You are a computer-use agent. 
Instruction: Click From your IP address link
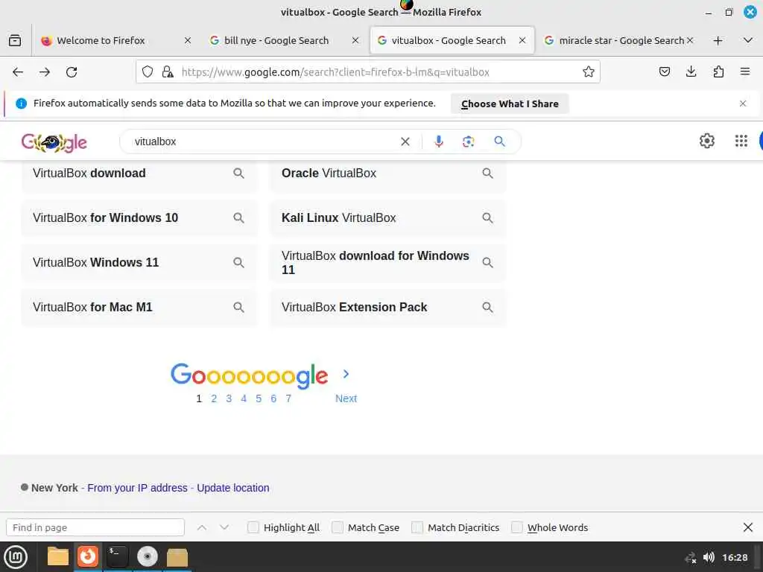tap(137, 488)
